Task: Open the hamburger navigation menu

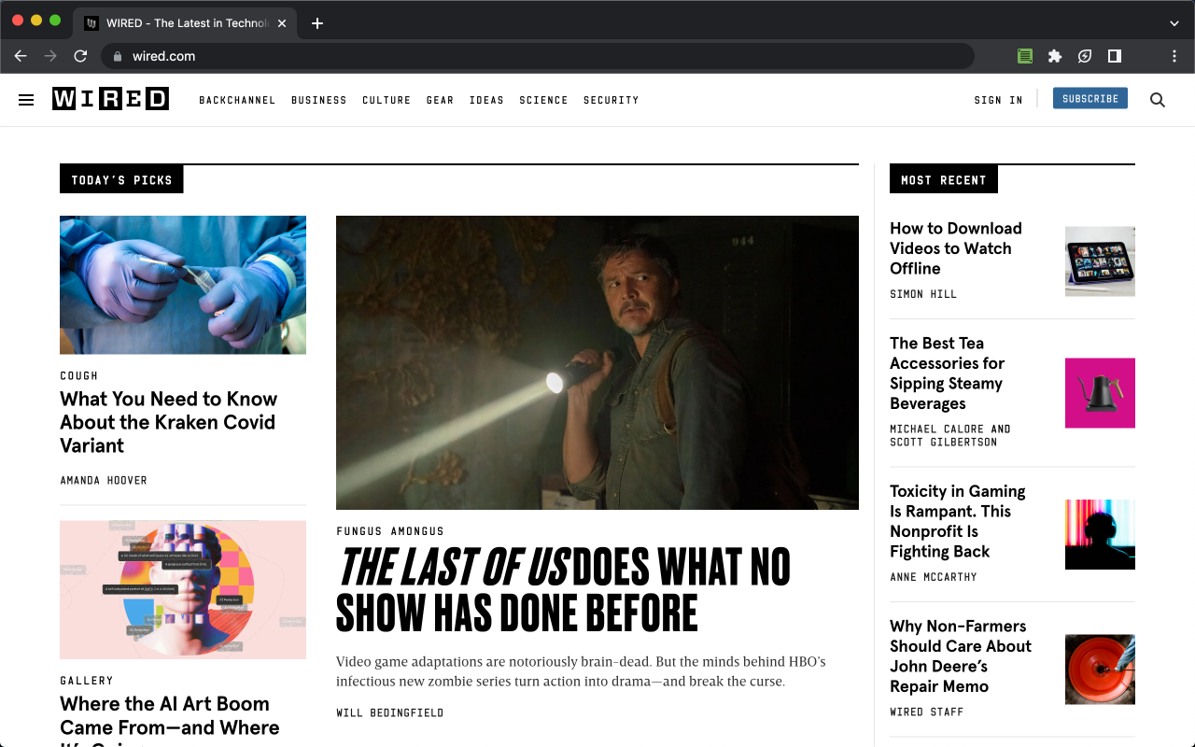Action: [x=26, y=100]
